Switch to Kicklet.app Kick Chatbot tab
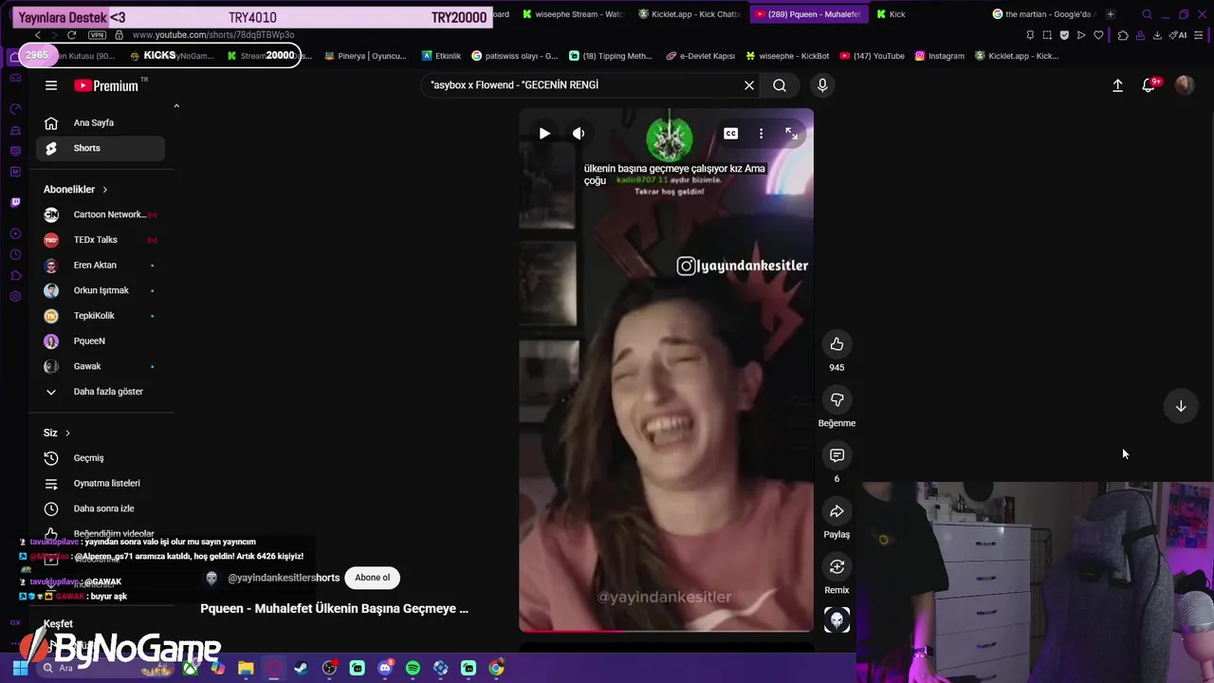The height and width of the screenshot is (683, 1214). pyautogui.click(x=690, y=14)
